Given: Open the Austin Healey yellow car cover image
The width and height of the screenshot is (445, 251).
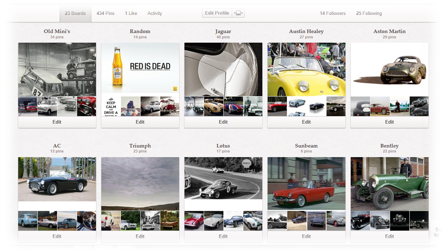Looking at the screenshot, I should (306, 69).
